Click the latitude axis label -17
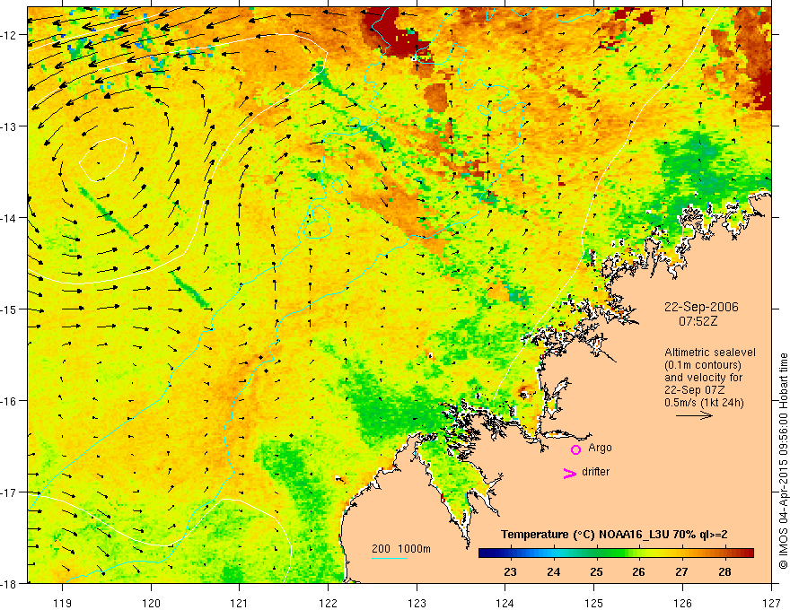Viewport: 790px width, 610px height. click(x=10, y=492)
